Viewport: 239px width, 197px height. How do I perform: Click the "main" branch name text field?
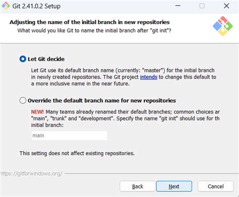tap(69, 136)
